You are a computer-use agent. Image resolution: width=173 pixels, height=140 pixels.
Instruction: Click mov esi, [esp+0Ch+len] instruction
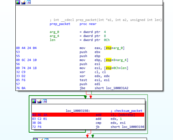104,68
